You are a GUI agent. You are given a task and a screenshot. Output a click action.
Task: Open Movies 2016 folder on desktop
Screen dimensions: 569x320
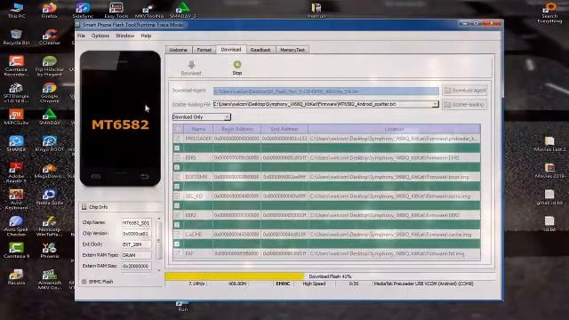pos(549,171)
